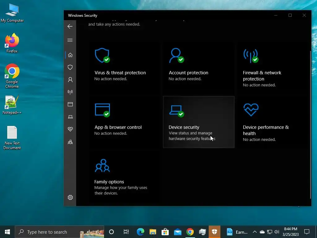
Task: Open File Explorer from taskbar
Action: click(x=153, y=232)
